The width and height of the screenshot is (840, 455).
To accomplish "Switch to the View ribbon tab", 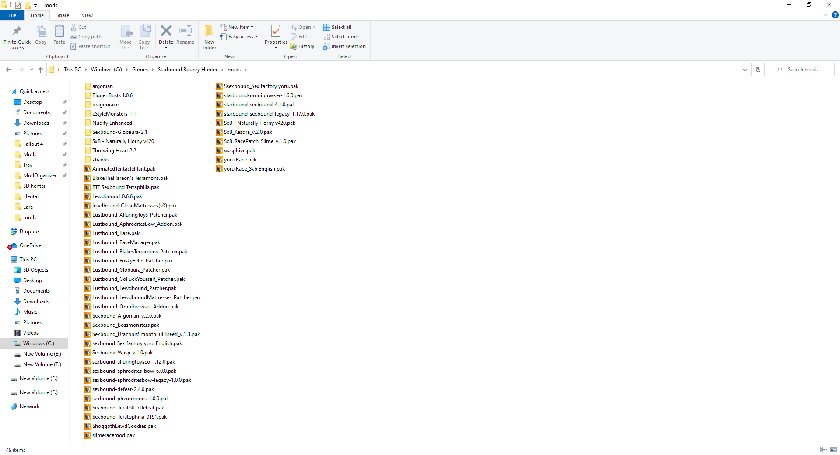I will pyautogui.click(x=87, y=15).
